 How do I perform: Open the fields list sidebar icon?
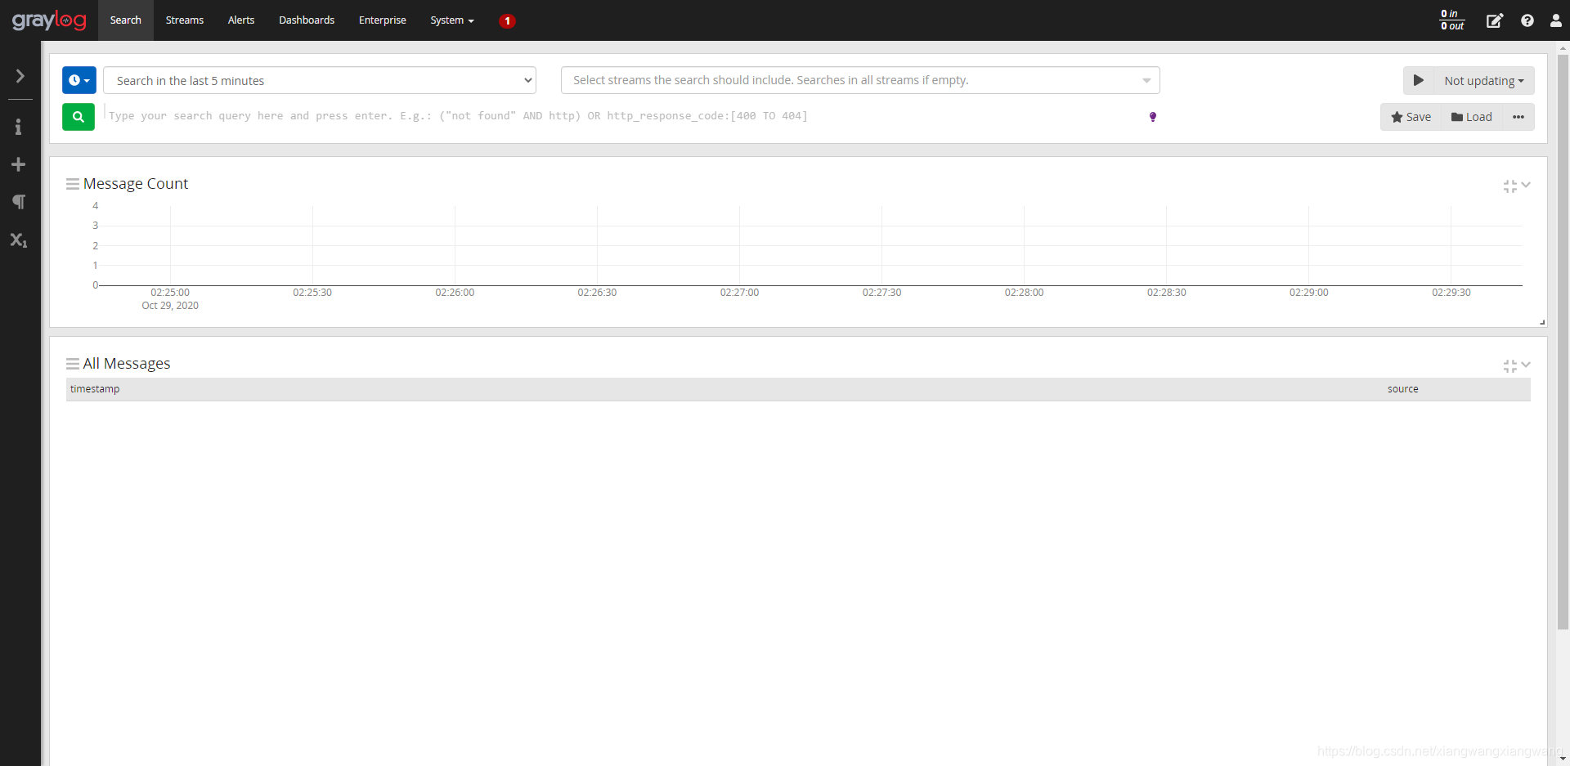pyautogui.click(x=19, y=240)
